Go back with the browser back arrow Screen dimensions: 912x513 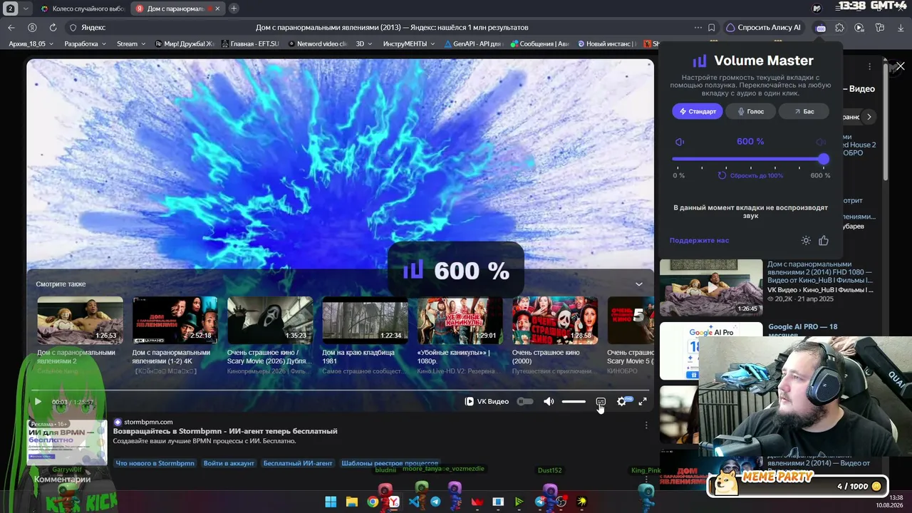tap(11, 28)
